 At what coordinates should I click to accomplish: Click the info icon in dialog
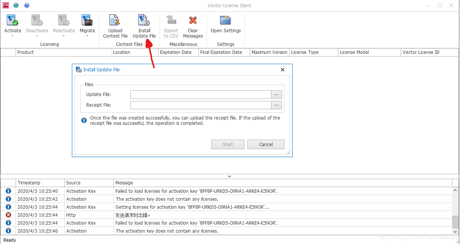(x=84, y=120)
